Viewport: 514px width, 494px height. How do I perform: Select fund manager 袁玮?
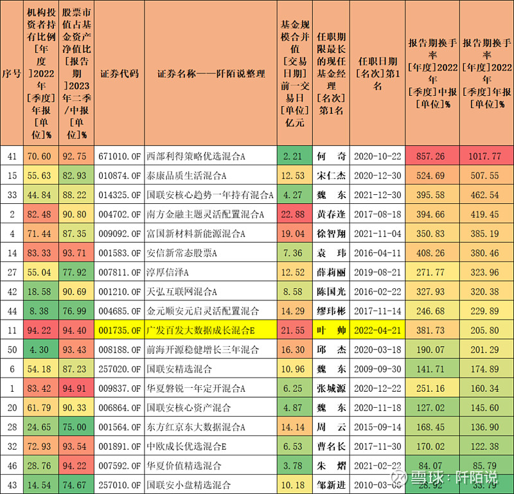click(331, 253)
